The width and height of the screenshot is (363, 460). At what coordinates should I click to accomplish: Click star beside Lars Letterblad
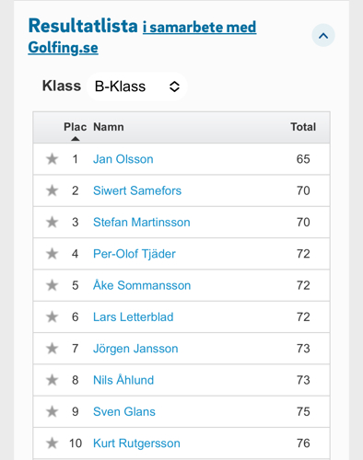point(52,317)
